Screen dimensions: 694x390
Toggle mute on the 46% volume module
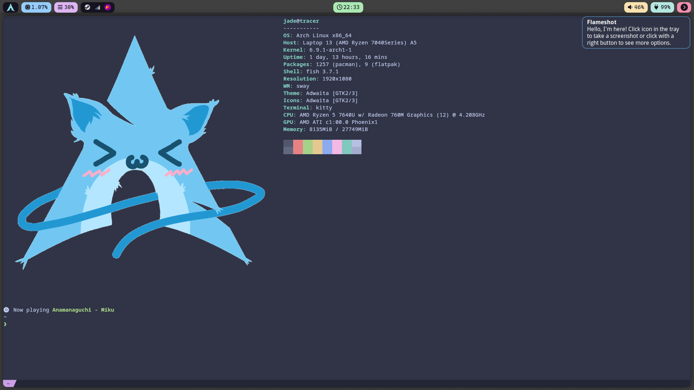pos(635,7)
